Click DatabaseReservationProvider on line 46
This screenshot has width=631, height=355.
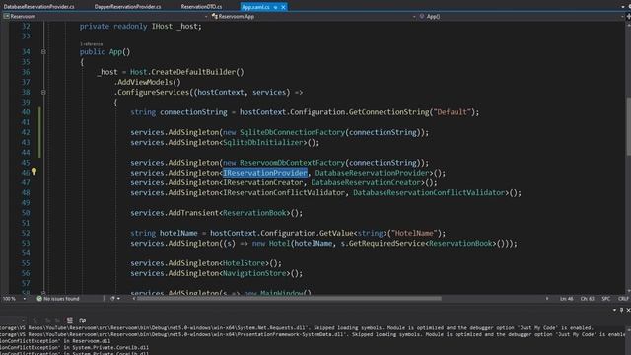tap(373, 173)
